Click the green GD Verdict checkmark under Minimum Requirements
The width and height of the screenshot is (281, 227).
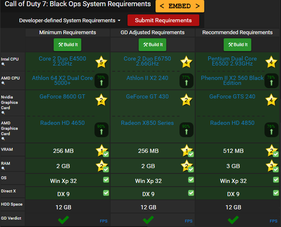64,220
